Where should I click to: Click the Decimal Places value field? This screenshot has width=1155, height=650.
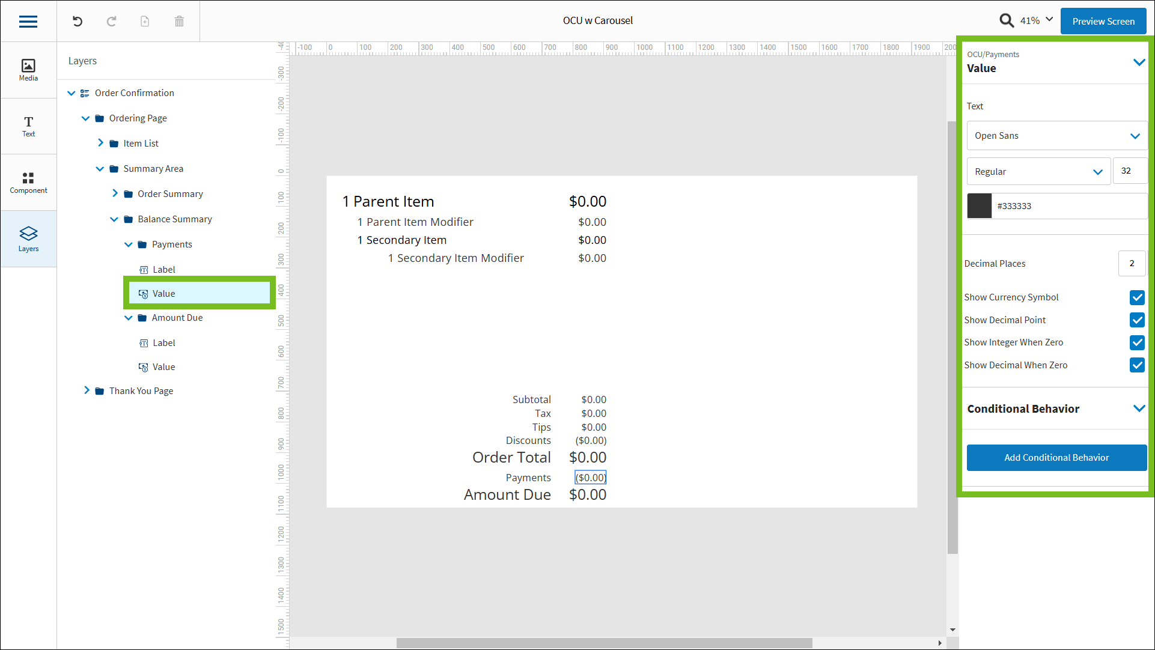(1132, 263)
